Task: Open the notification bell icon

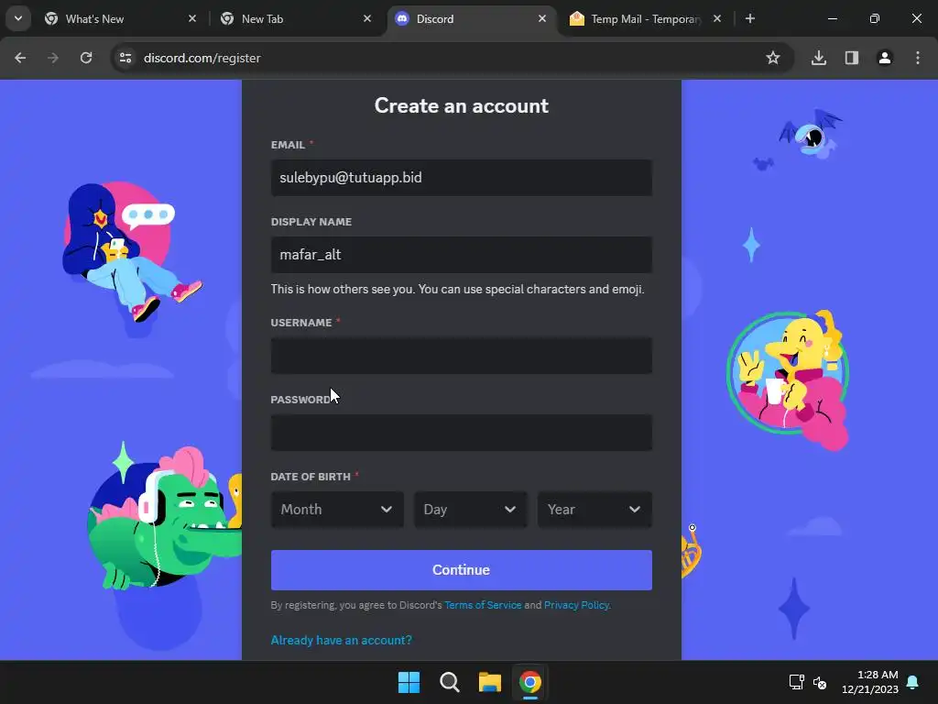Action: tap(913, 682)
